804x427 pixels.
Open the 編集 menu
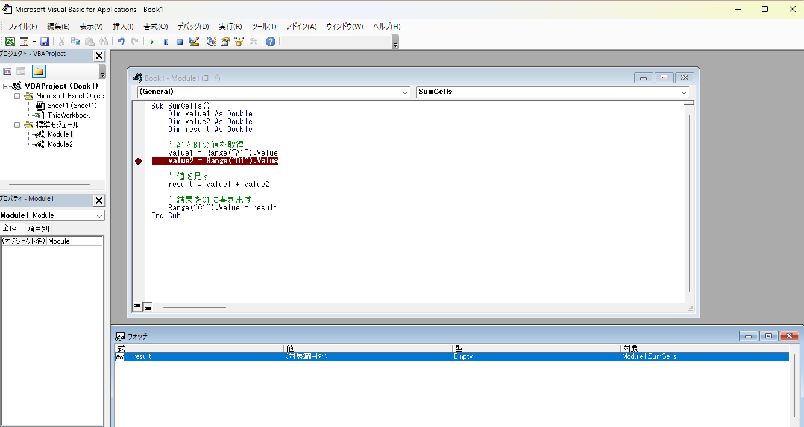[x=58, y=27]
